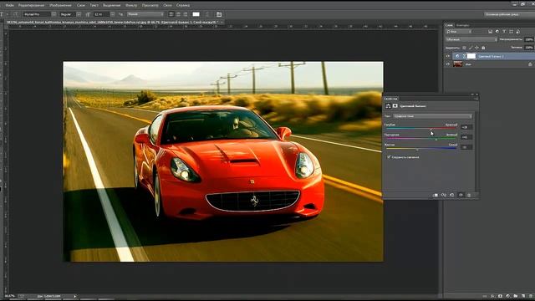Click the Yellow-Blue value field
This screenshot has width=535, height=301.
pyautogui.click(x=466, y=147)
